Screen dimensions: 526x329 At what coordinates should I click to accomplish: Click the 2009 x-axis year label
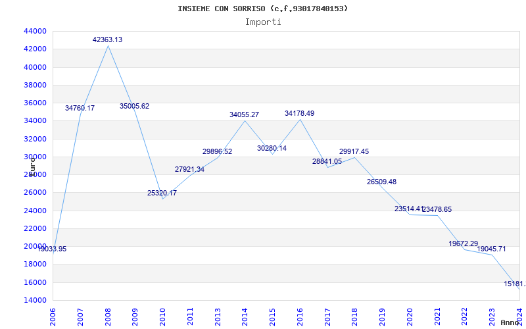point(135,317)
